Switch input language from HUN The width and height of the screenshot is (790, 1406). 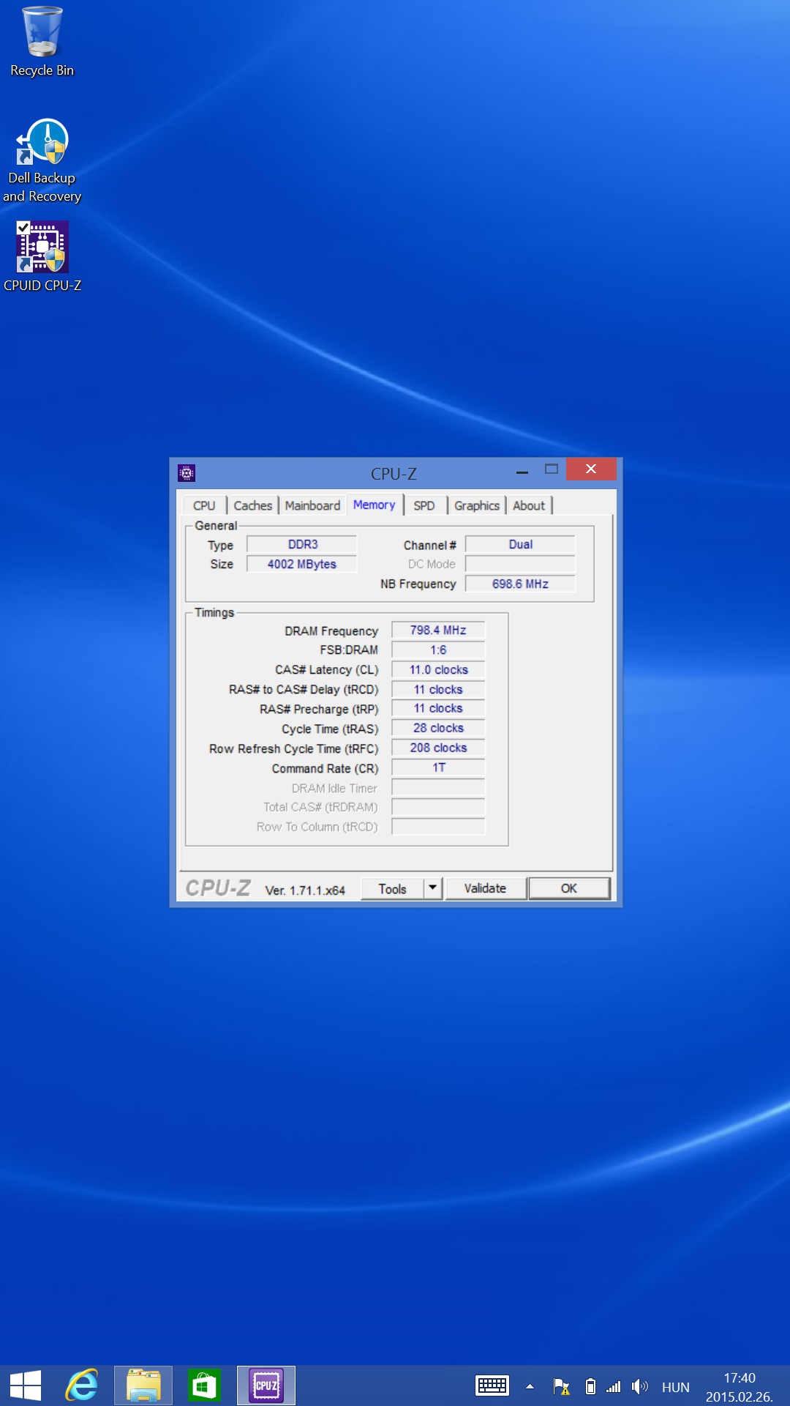(x=675, y=1387)
